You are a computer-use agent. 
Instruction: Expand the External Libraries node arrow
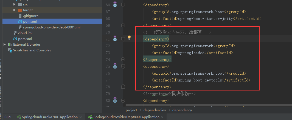coord(5,45)
